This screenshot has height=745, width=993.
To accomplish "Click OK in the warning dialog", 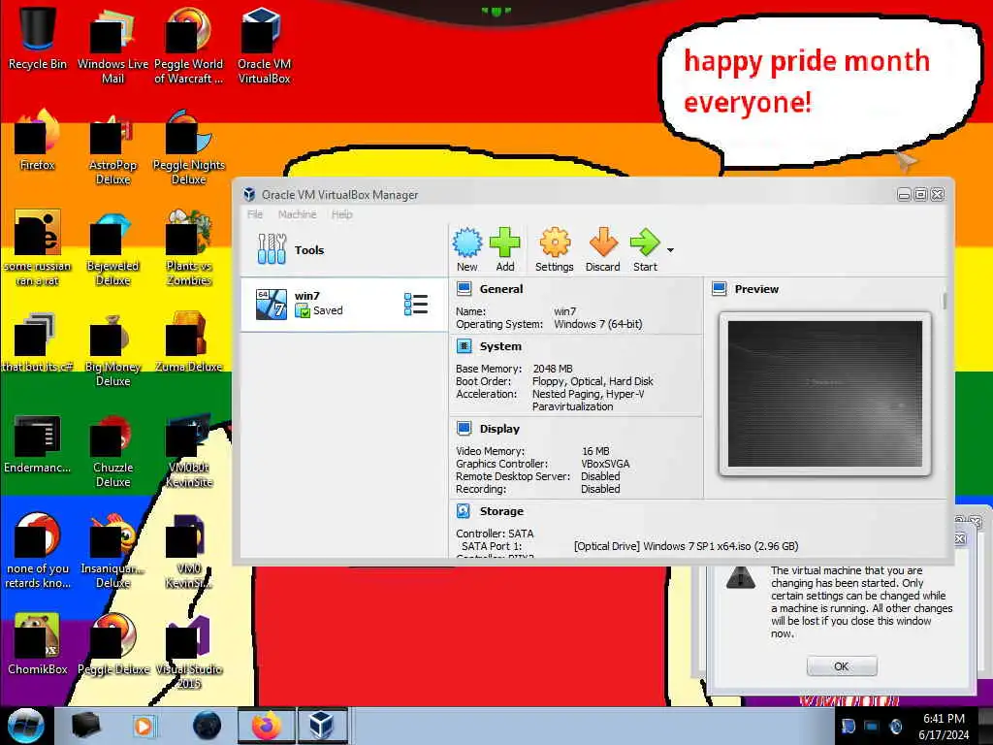I will coord(841,666).
